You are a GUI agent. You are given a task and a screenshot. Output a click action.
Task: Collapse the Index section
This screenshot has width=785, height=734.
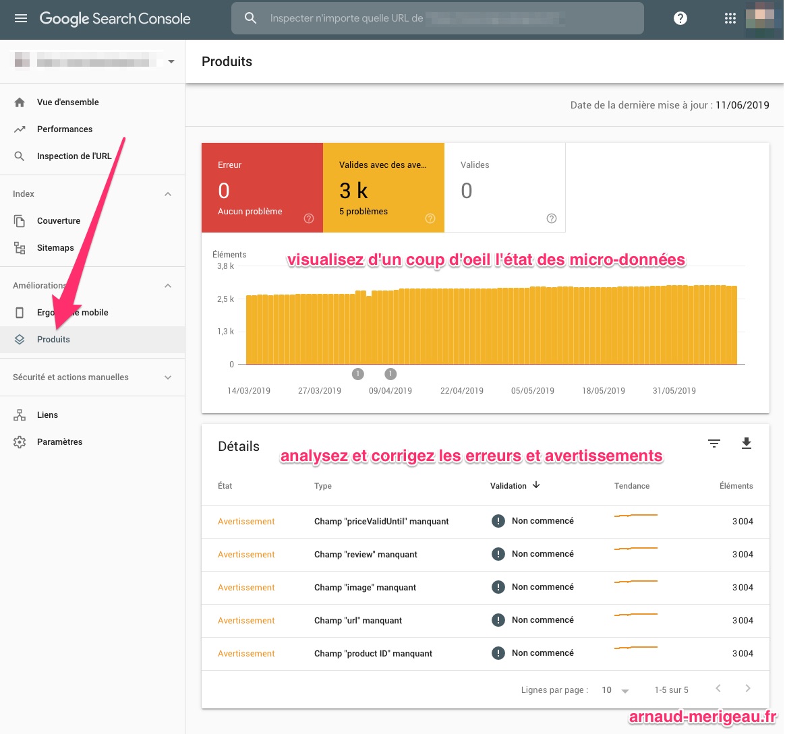168,194
